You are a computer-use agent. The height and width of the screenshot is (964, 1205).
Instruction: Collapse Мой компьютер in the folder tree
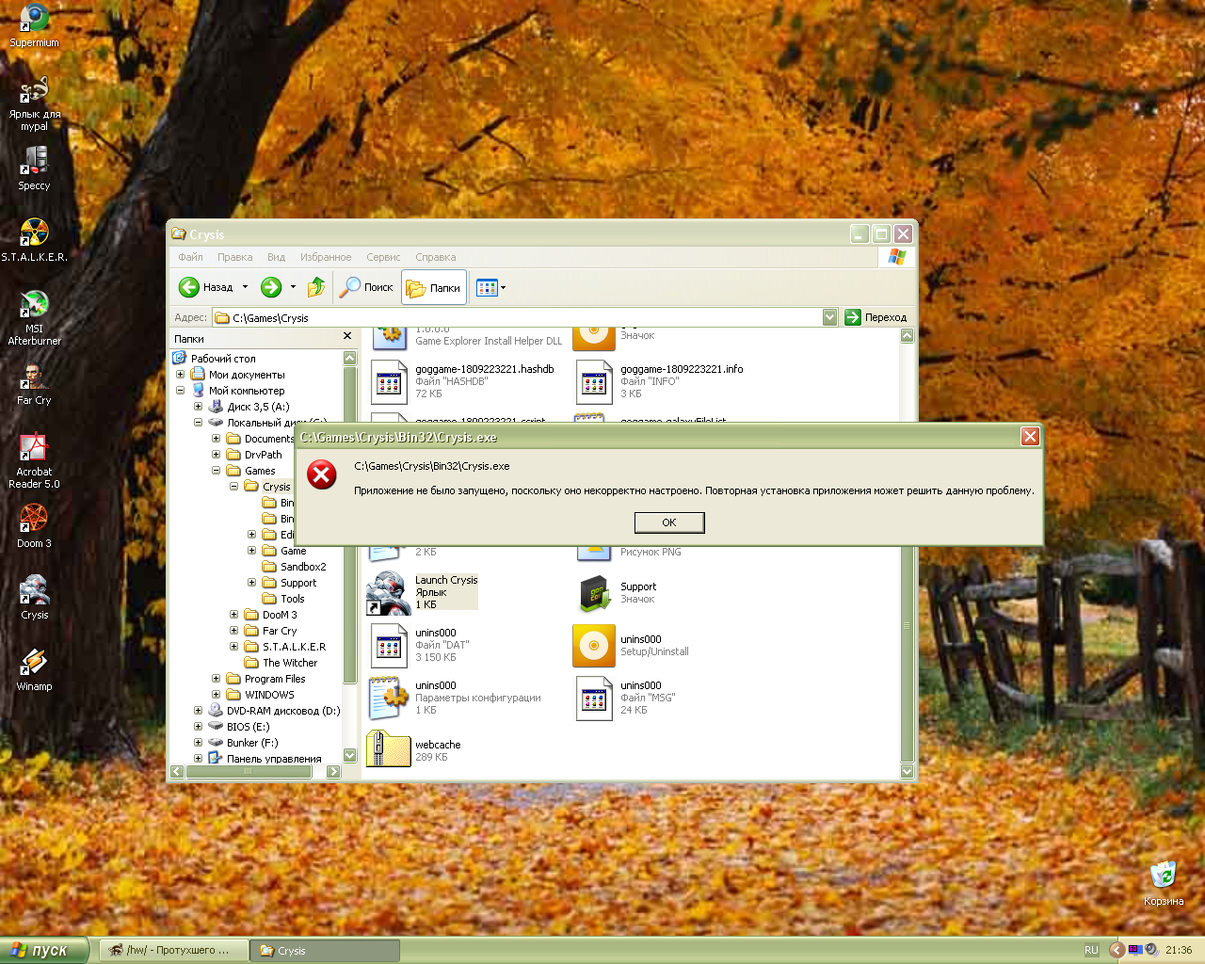tap(181, 391)
